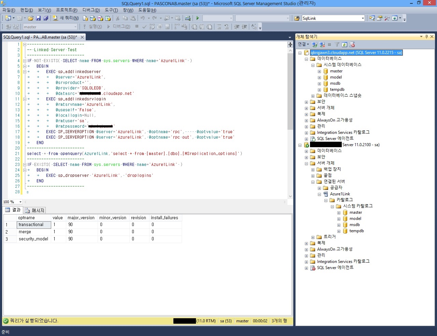Click the Save floppy disk icon
This screenshot has height=336, width=437.
click(x=38, y=18)
